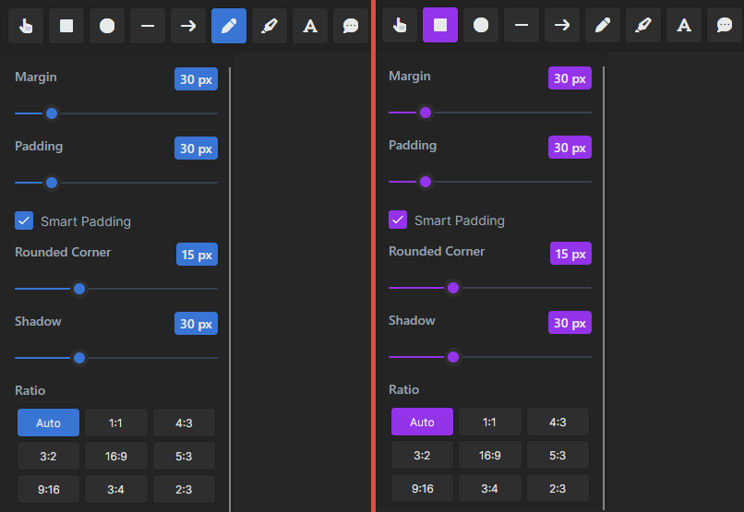Click the blue Shadow slider handle

tap(79, 358)
